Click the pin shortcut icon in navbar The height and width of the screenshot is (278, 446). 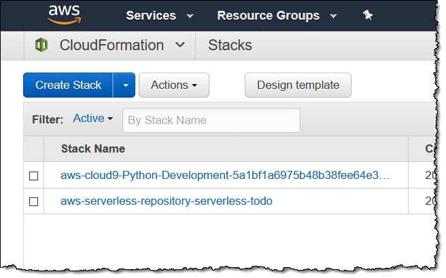(368, 16)
